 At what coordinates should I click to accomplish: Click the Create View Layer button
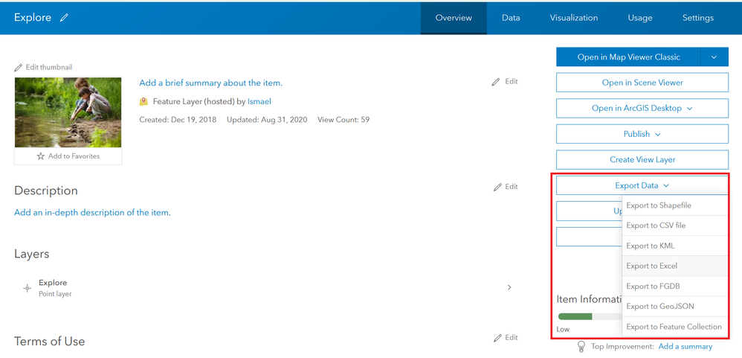[x=642, y=159]
